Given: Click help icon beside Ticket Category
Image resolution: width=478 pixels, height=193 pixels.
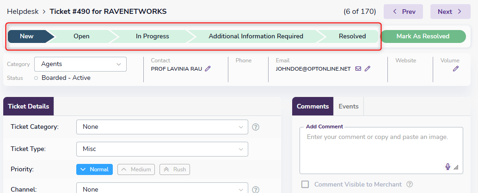Looking at the screenshot, I should (256, 127).
